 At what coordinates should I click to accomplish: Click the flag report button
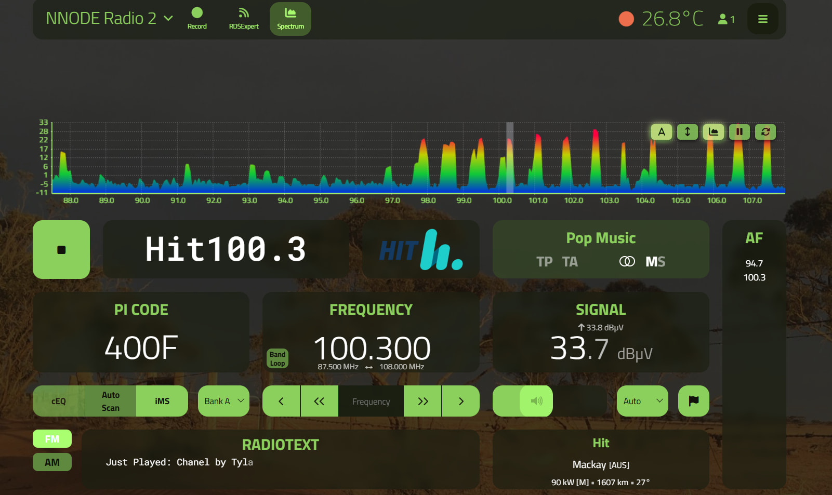[x=693, y=401]
